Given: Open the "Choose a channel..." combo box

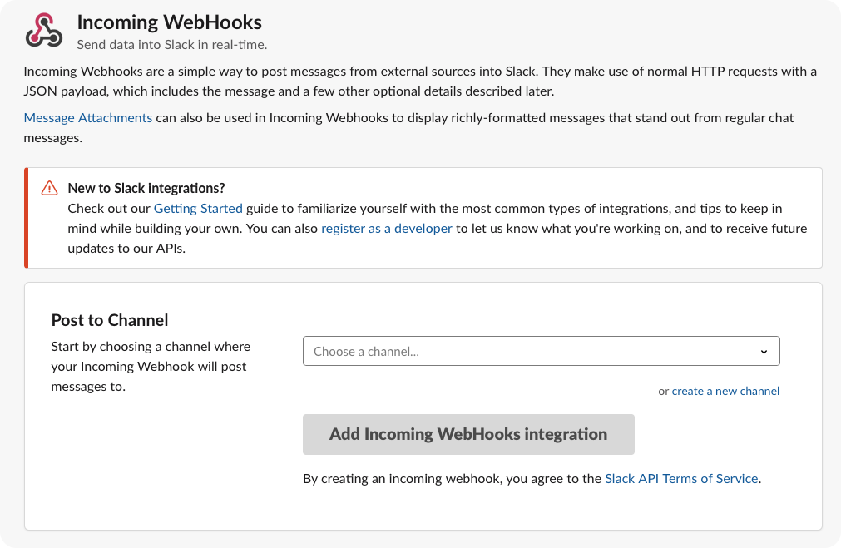Looking at the screenshot, I should [x=532, y=352].
